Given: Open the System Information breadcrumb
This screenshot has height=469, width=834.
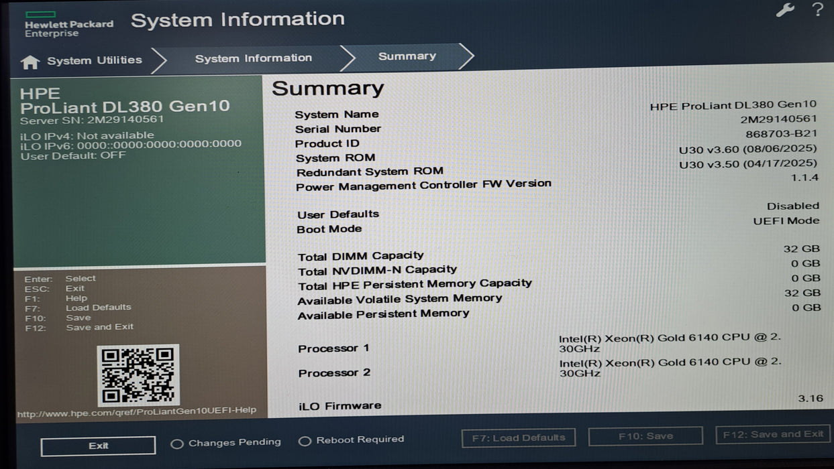Looking at the screenshot, I should (254, 58).
